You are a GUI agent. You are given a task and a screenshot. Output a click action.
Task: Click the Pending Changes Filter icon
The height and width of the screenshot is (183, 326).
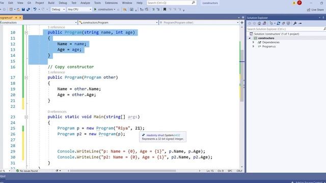pyautogui.click(x=271, y=23)
